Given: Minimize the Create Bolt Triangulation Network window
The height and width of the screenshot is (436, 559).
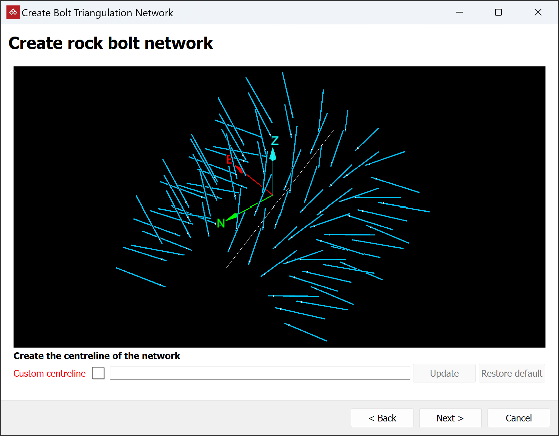Looking at the screenshot, I should pos(459,13).
